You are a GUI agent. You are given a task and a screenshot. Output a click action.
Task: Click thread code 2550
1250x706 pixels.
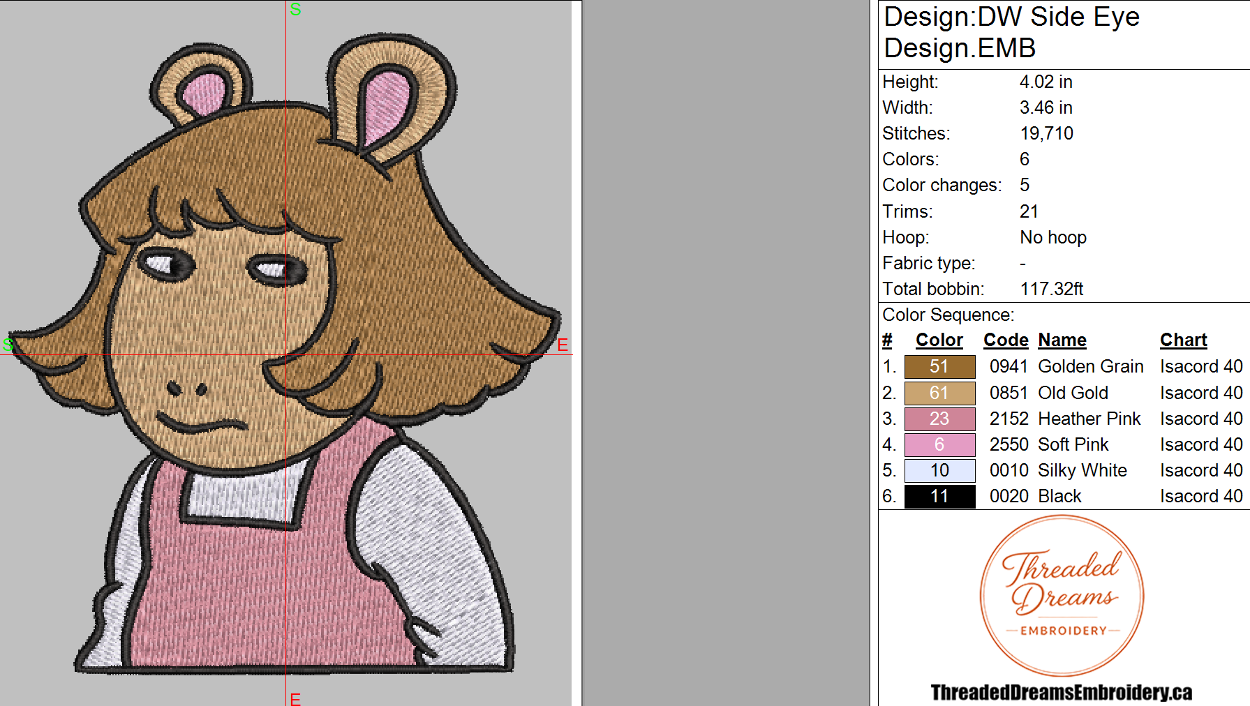click(1009, 444)
